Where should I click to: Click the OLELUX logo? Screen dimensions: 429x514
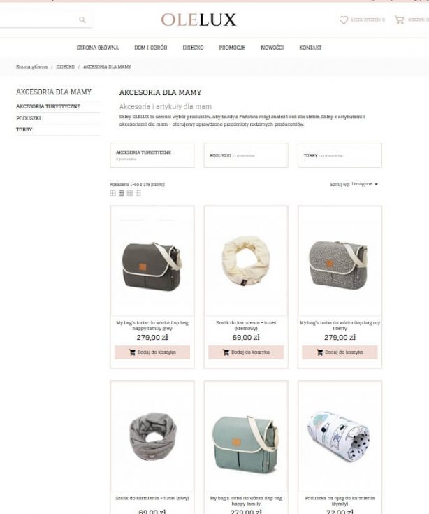198,20
